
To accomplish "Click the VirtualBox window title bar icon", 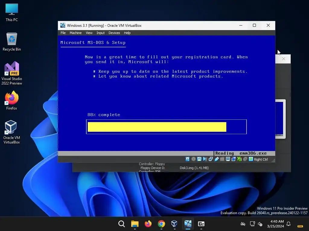I will (x=63, y=25).
